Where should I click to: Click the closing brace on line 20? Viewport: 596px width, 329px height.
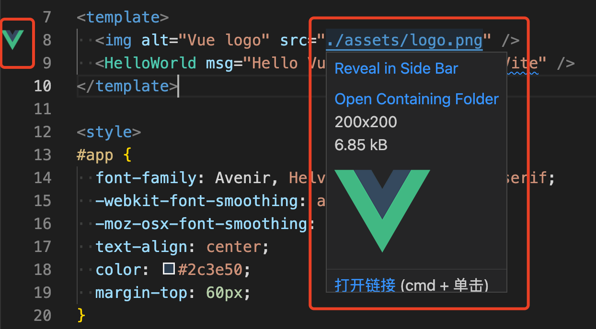tap(81, 315)
